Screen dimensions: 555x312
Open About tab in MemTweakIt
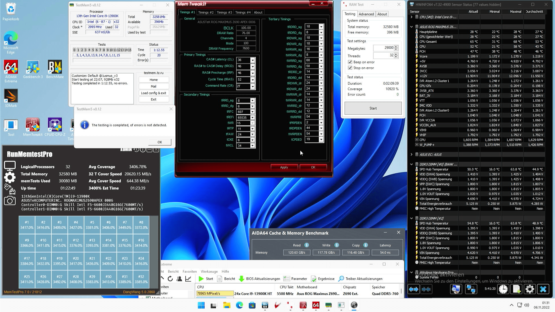pyautogui.click(x=258, y=12)
